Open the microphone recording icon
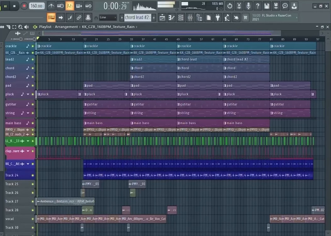This screenshot has width=331, height=236. tap(248, 6)
